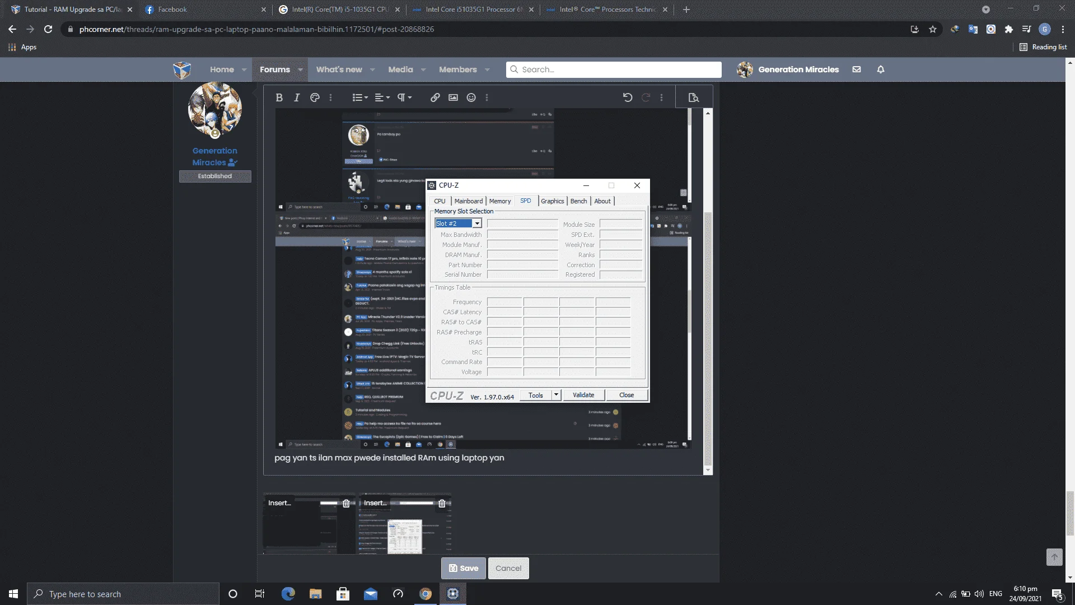Insert a link with the chain icon
Screen dimensions: 1075x605
click(x=435, y=97)
